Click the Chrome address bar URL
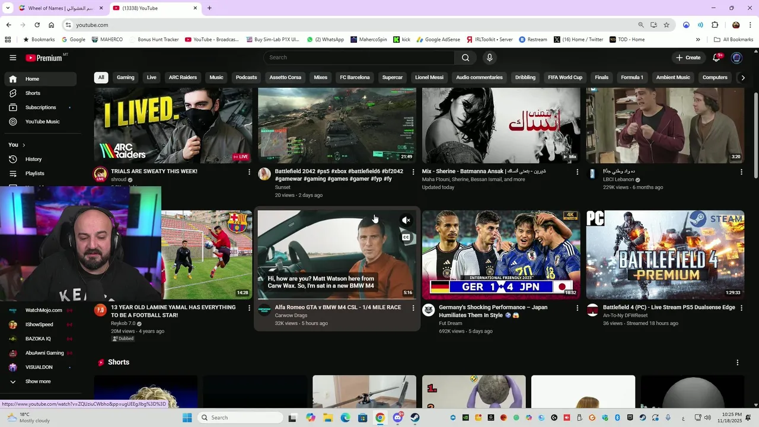This screenshot has width=759, height=427. click(92, 25)
